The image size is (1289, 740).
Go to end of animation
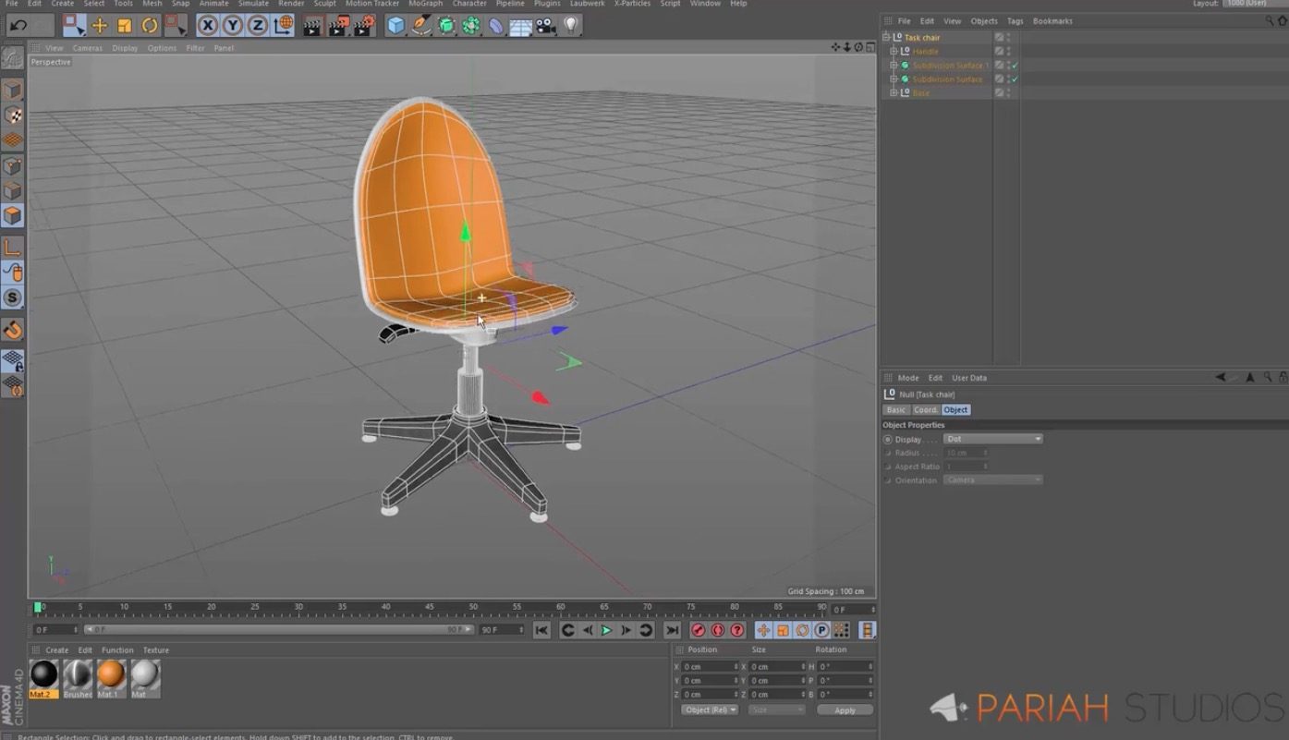[x=672, y=630]
